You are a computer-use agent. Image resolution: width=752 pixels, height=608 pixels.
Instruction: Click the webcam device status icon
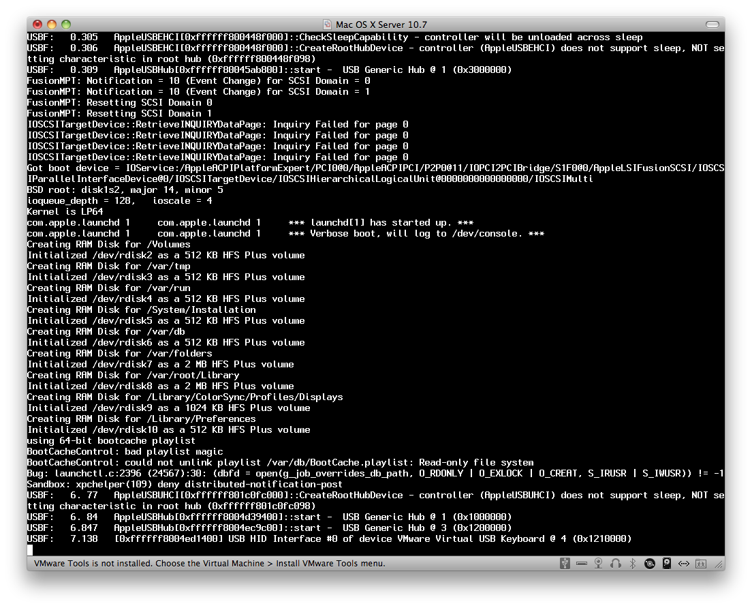click(x=599, y=564)
